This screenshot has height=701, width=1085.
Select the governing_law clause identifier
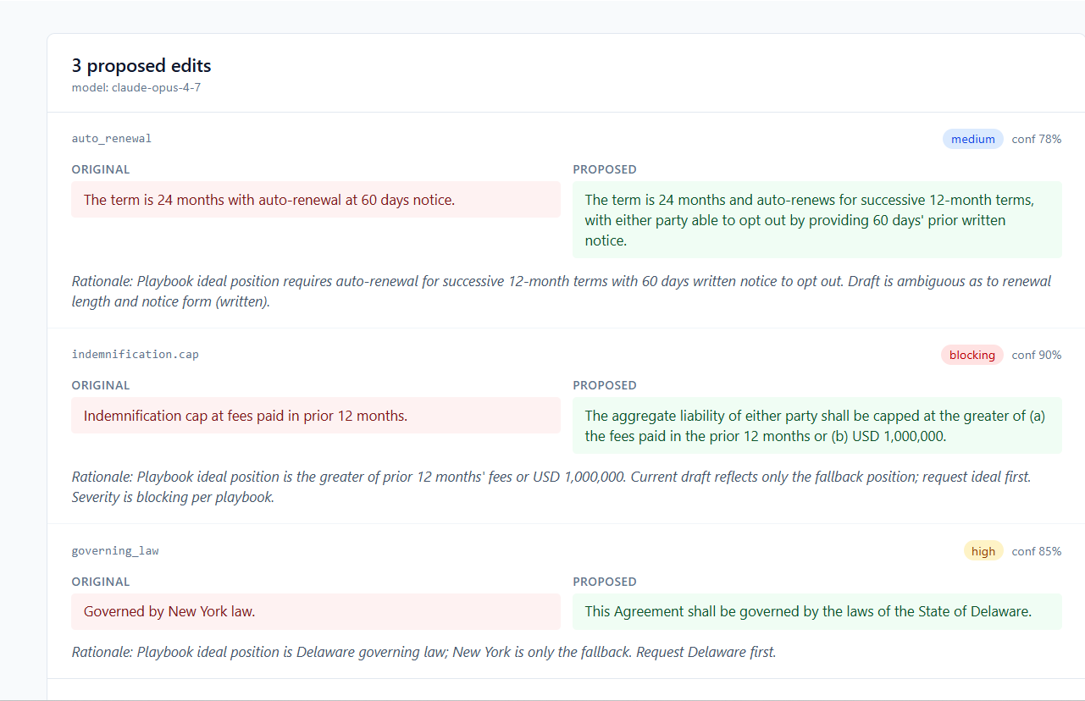click(x=115, y=550)
